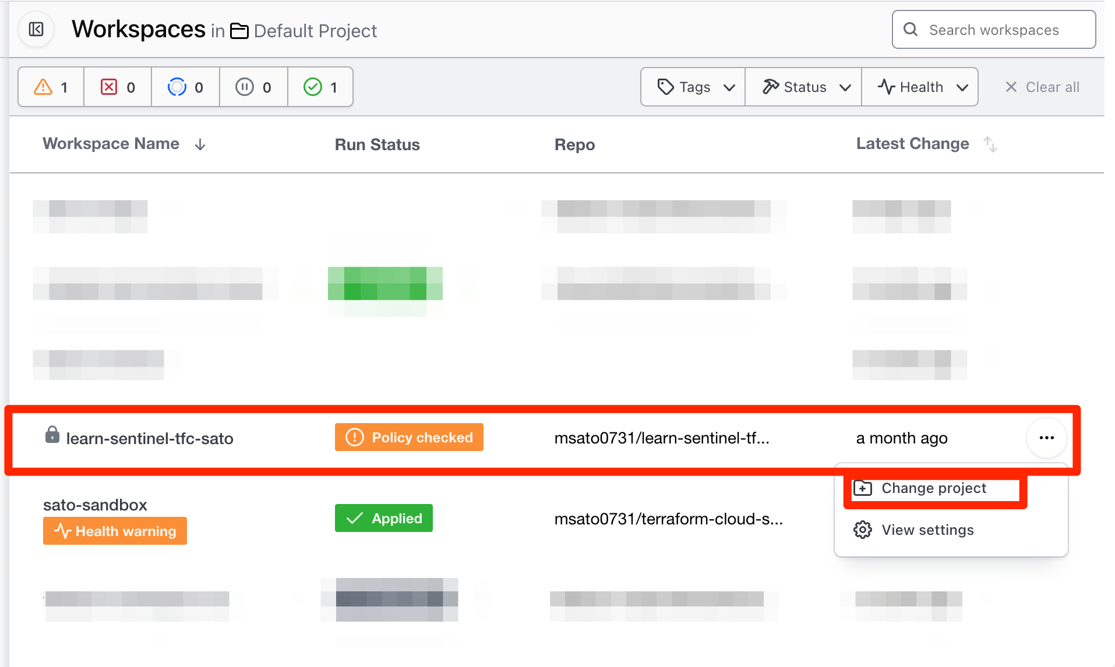Collapse the left sidebar panel

point(36,29)
